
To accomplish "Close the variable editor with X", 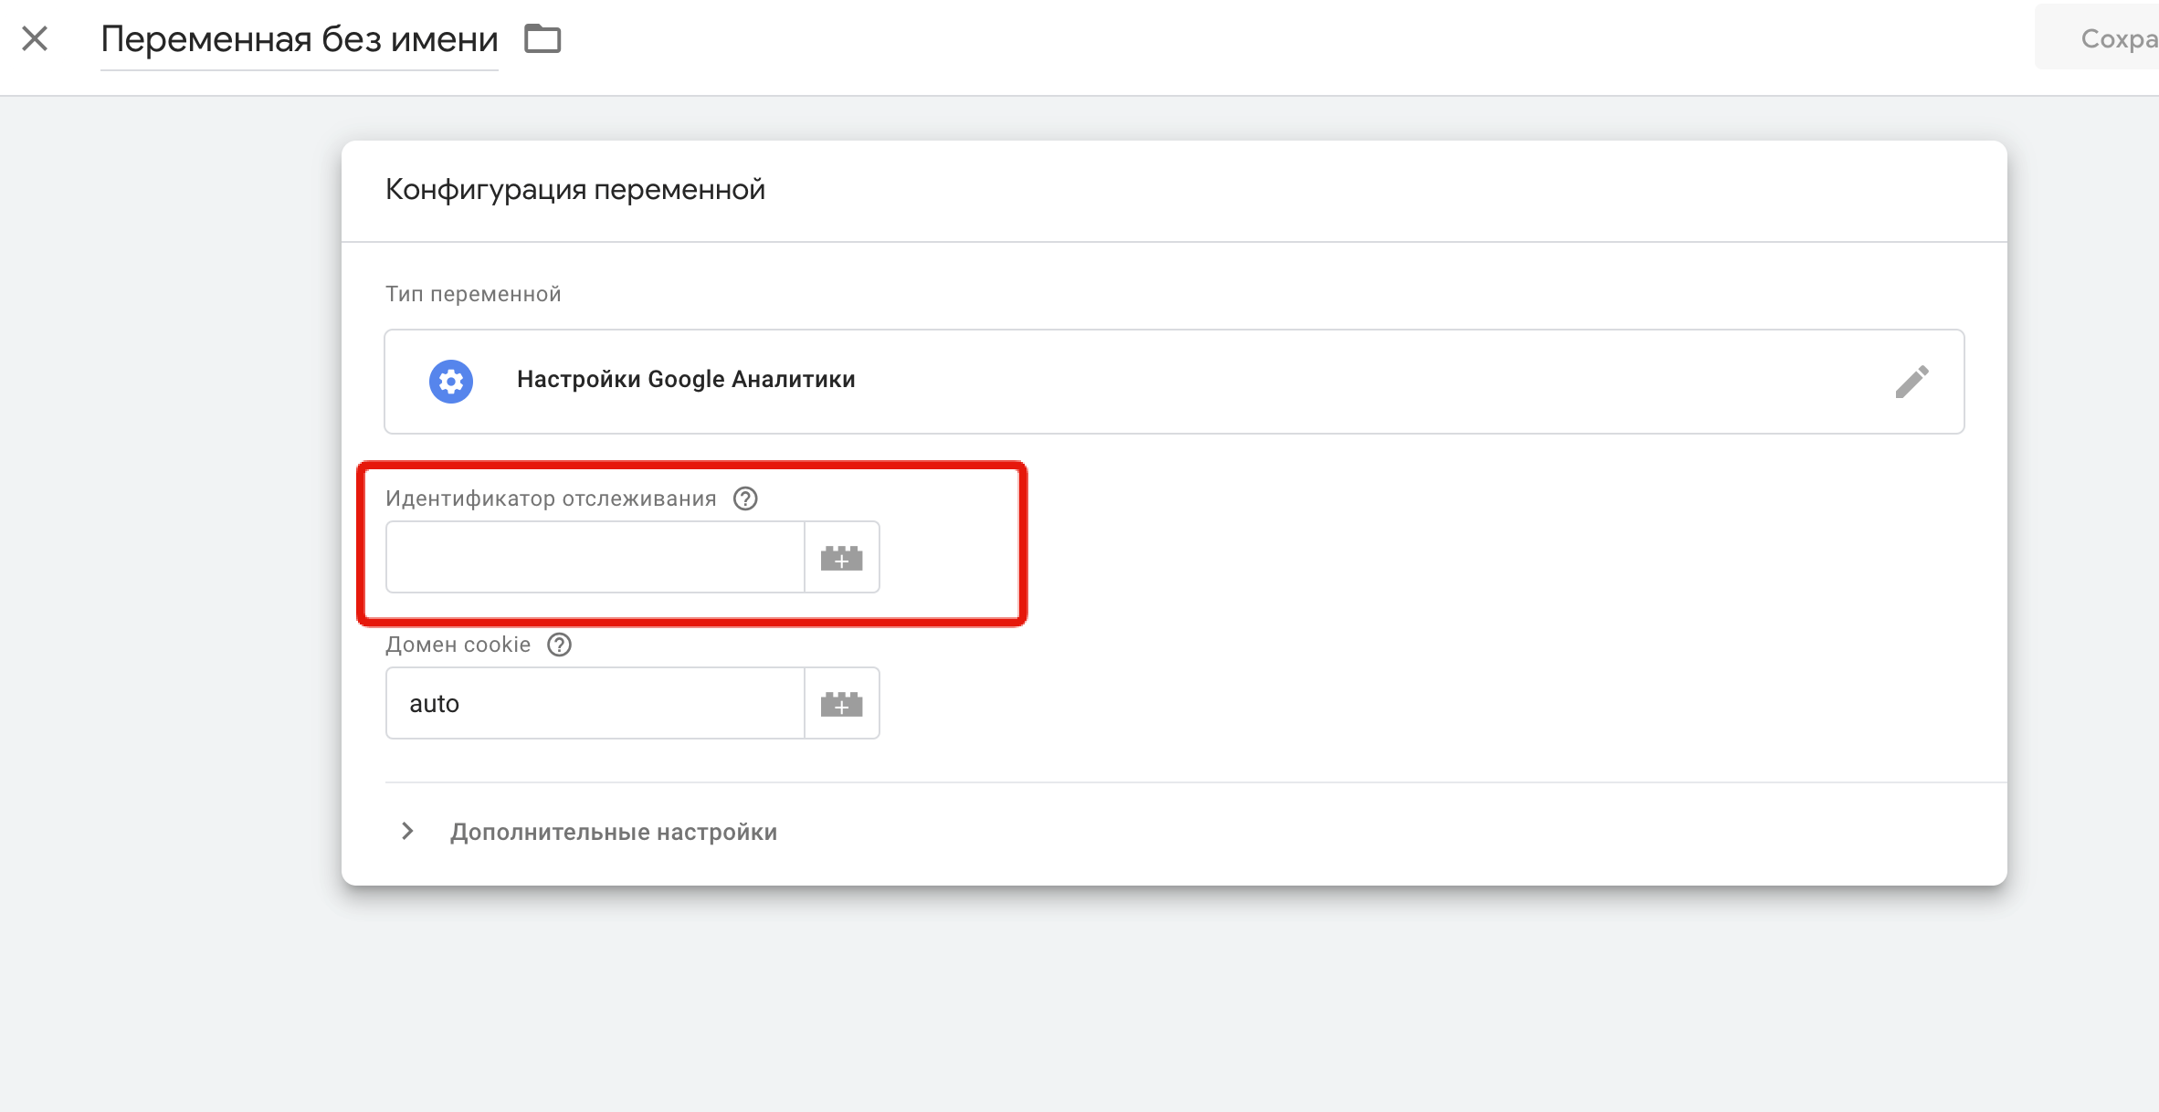I will pos(35,38).
